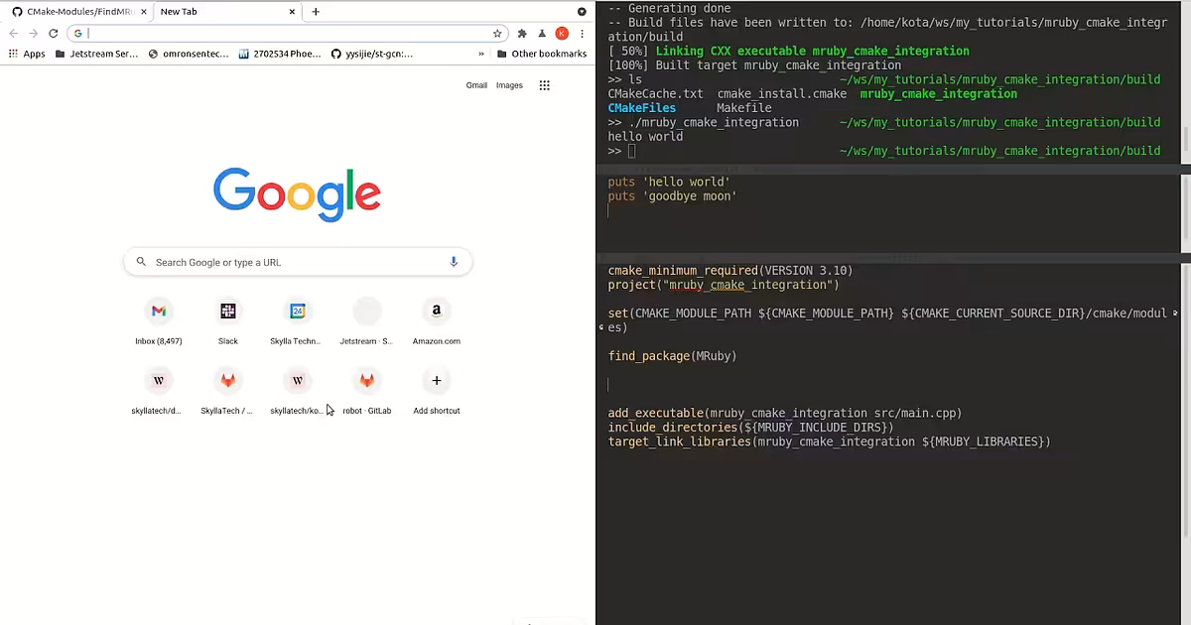Click the include_directories line
Screen dimensions: 1191x625
pos(750,428)
